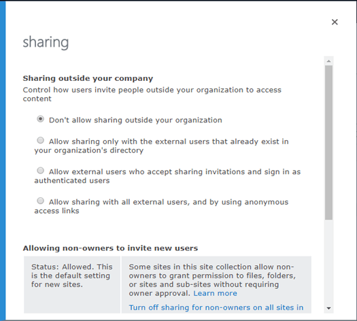
Task: Click the "Status: Allowed" cell text
Action: (x=72, y=275)
